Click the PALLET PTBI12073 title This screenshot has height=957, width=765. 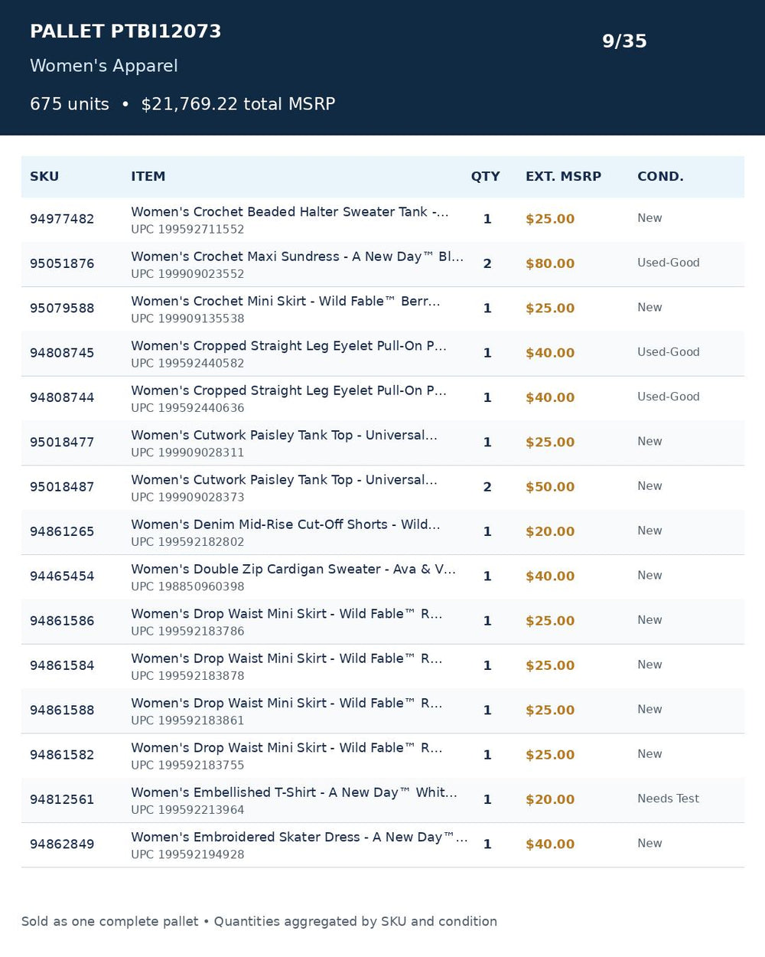[125, 31]
